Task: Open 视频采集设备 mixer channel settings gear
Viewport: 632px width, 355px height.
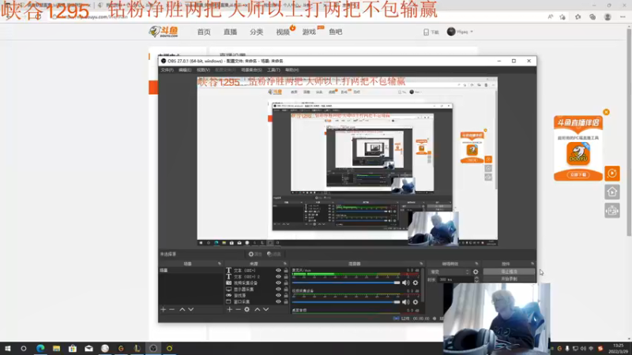Action: (x=416, y=302)
